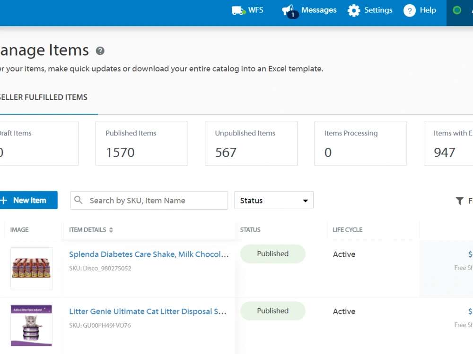Open Messages menu label
This screenshot has height=354, width=473.
(x=319, y=10)
